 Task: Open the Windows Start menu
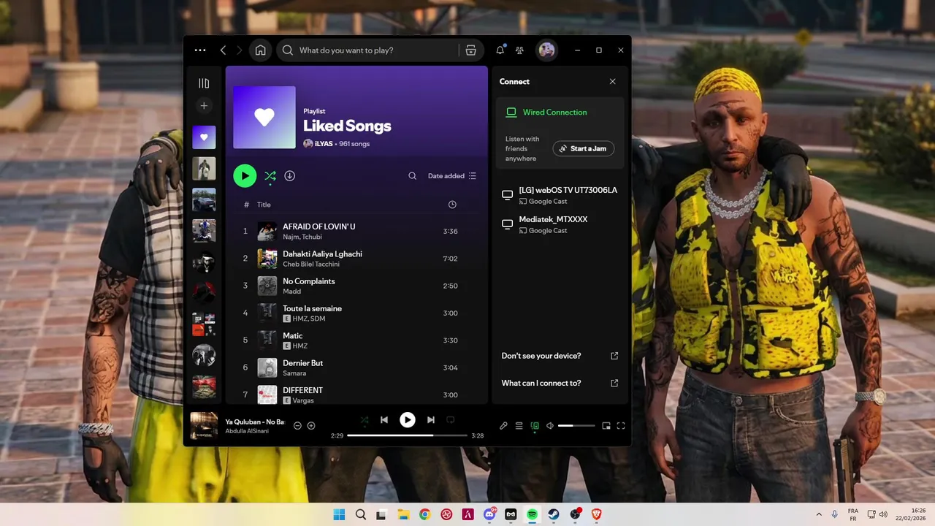(340, 514)
